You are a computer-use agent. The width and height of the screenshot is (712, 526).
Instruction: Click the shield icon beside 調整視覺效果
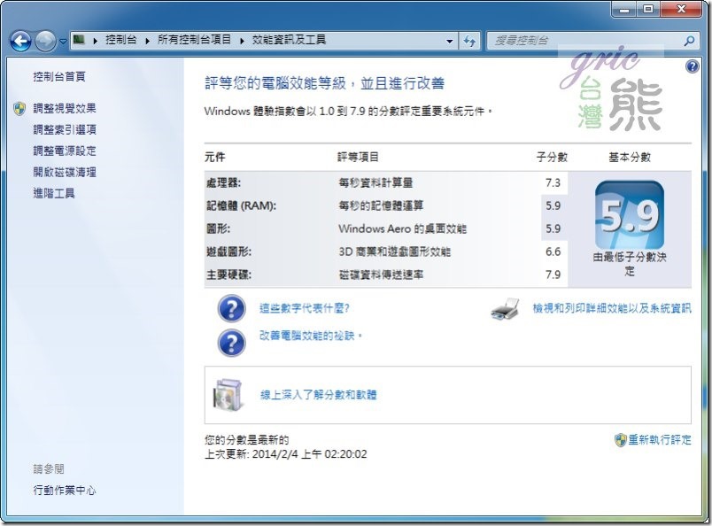(19, 109)
